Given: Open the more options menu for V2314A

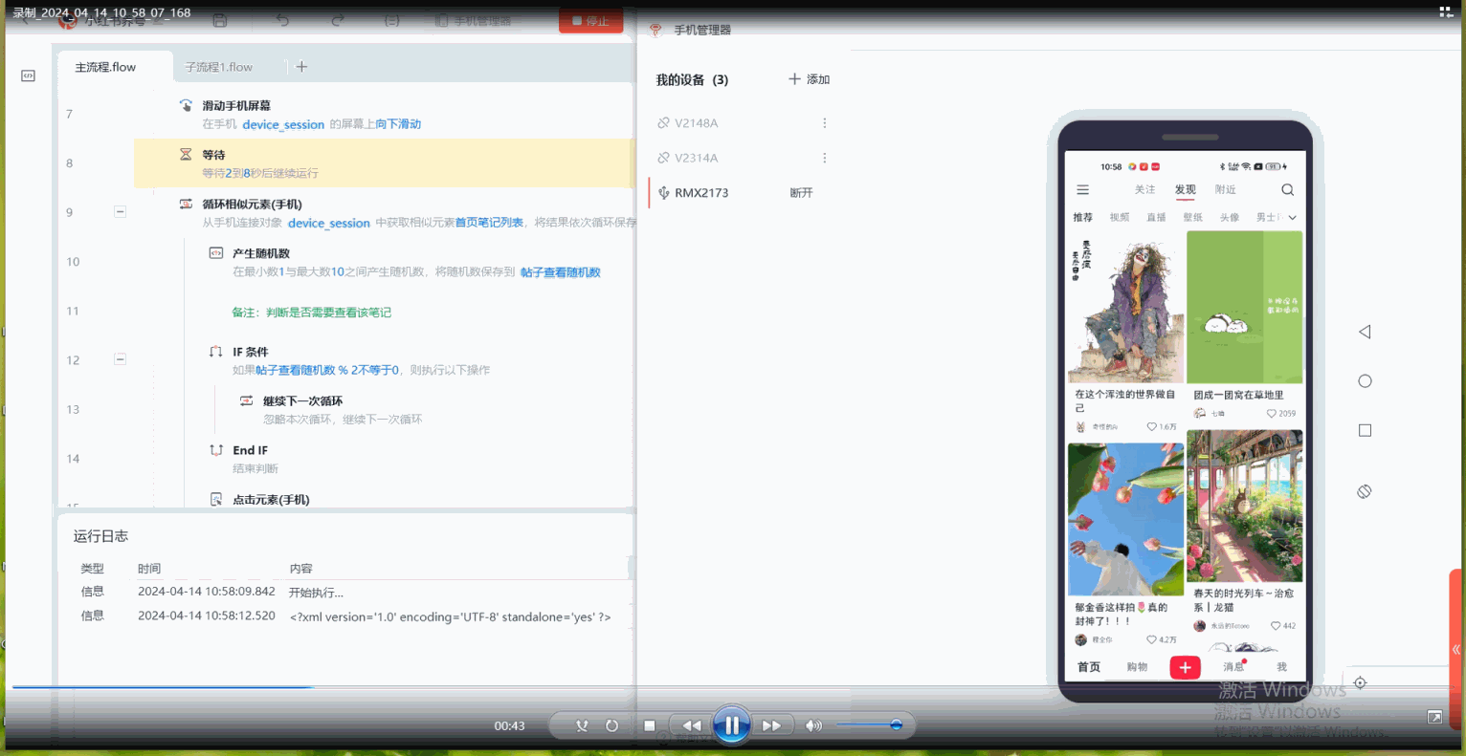Looking at the screenshot, I should tap(825, 158).
